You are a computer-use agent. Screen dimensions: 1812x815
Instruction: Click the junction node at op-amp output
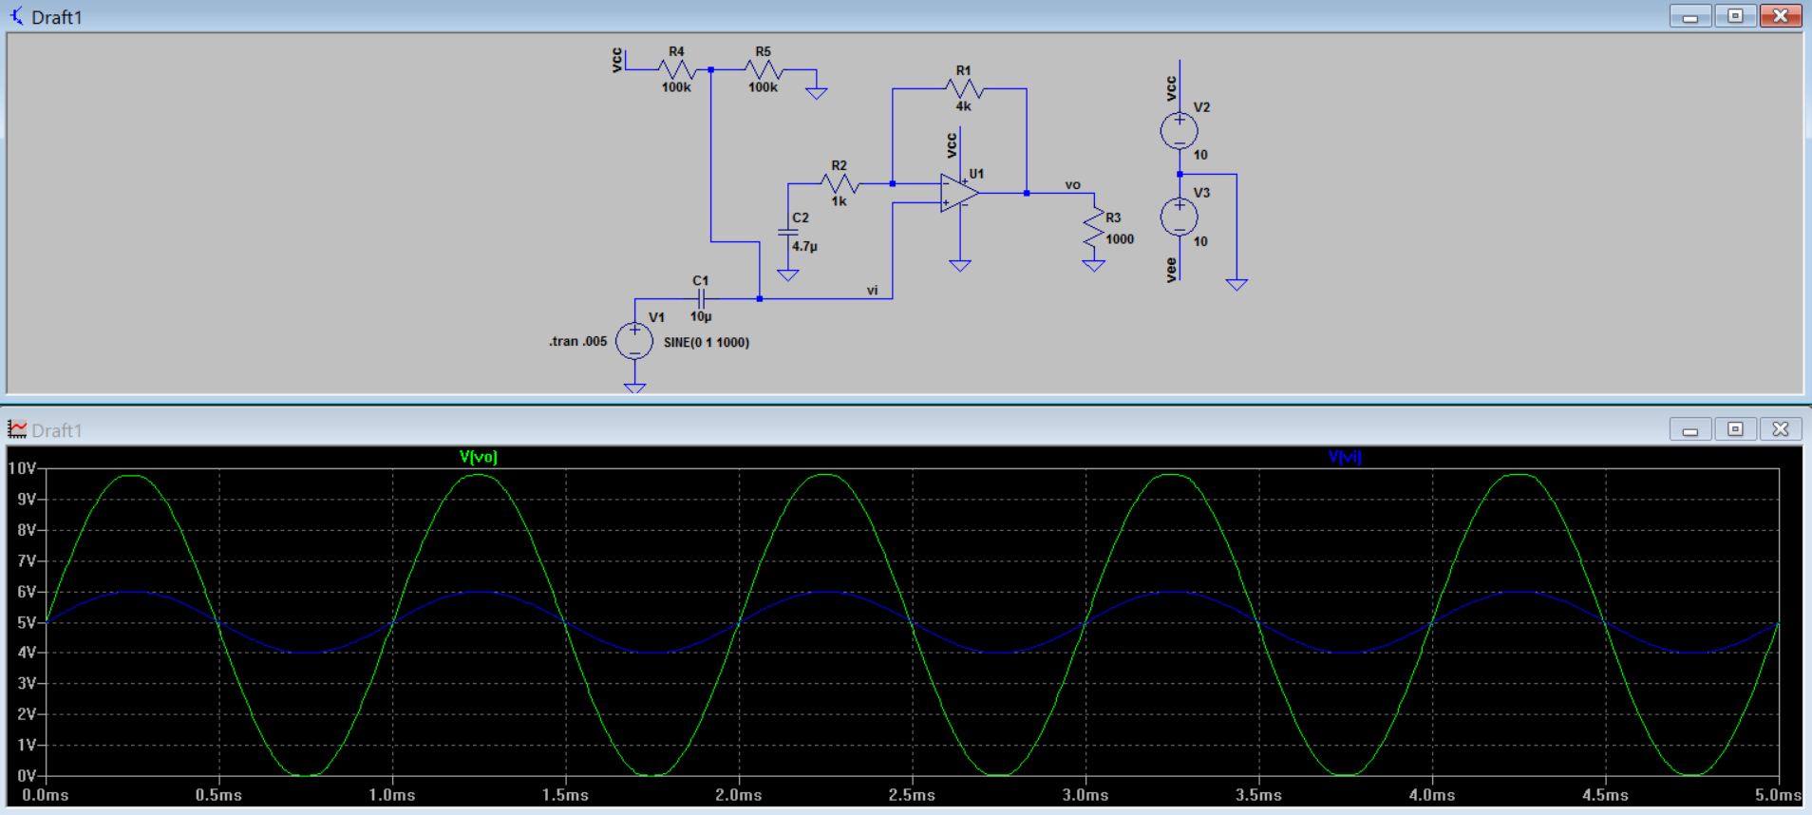click(1027, 193)
